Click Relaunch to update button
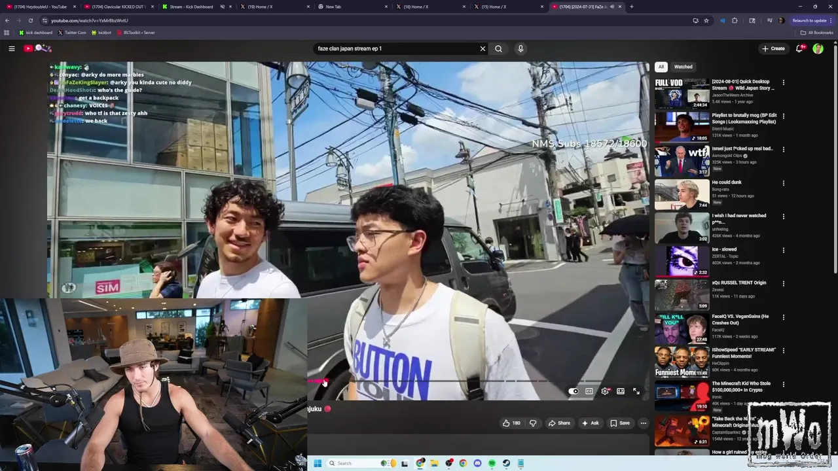The image size is (838, 471). pos(812,20)
